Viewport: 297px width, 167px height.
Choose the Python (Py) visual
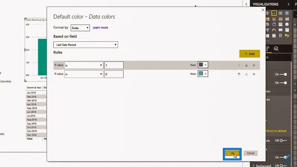287,36
